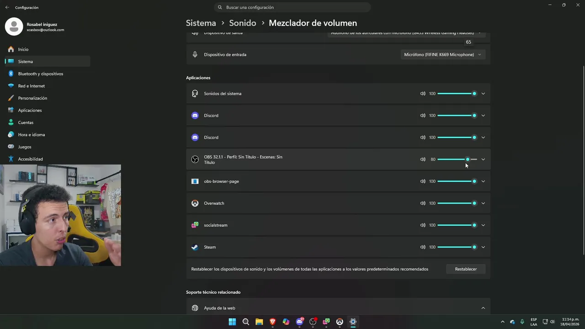Click the back arrow in the title bar

tap(7, 7)
